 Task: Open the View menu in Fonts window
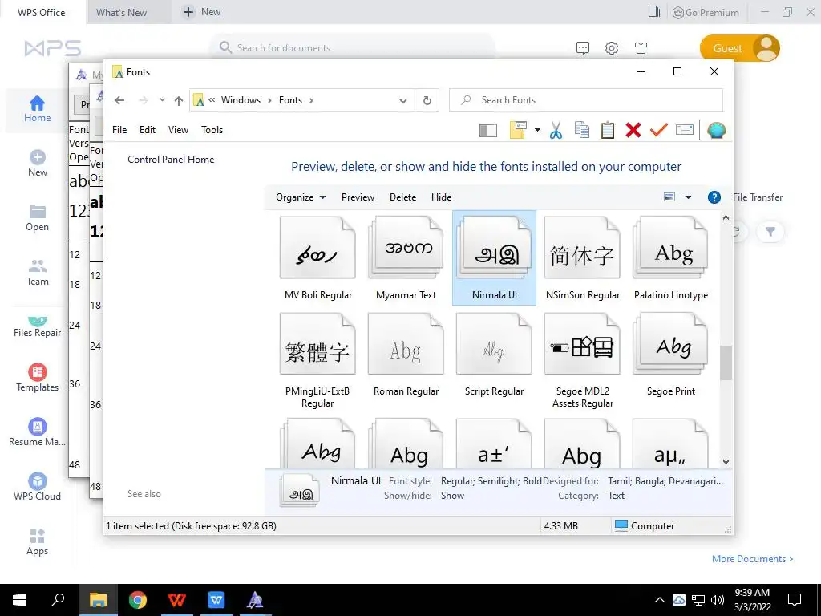(x=178, y=130)
